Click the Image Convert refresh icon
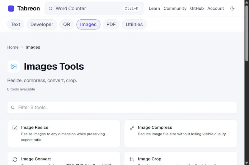Screen dimensions: 249x165 tap(15, 159)
